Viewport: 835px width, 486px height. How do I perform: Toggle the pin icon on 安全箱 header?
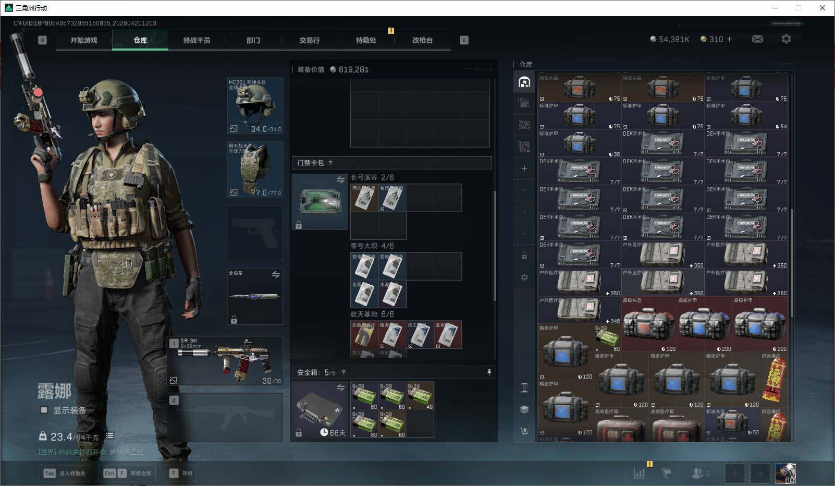tap(488, 372)
